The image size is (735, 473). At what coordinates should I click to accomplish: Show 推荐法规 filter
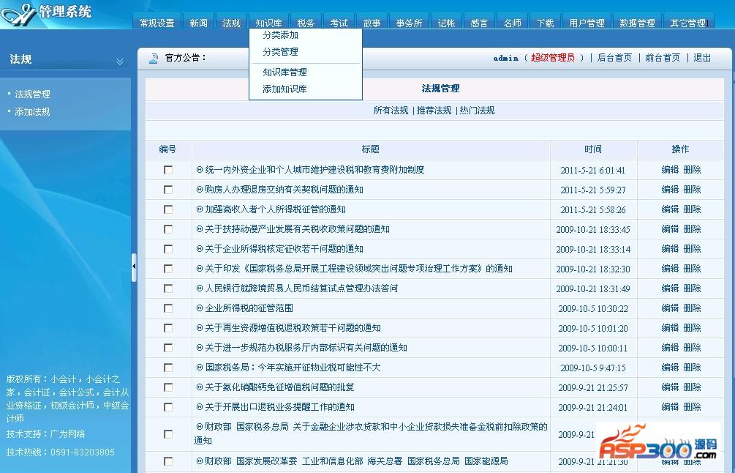pos(434,111)
